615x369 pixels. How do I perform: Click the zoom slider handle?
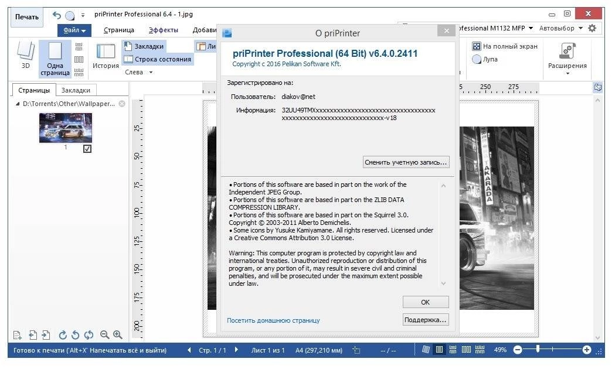pos(538,348)
